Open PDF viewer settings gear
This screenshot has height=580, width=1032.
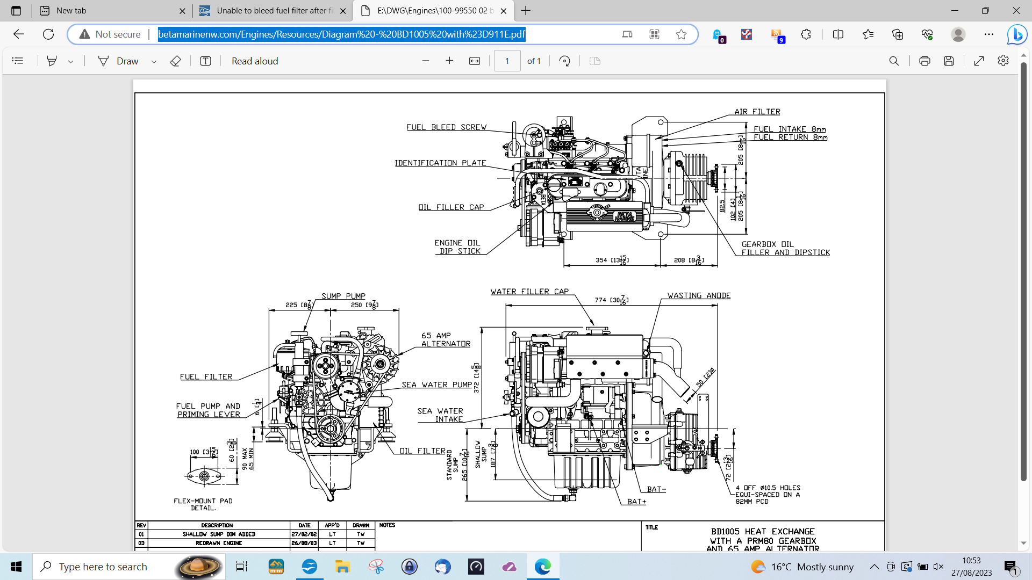pos(1003,61)
